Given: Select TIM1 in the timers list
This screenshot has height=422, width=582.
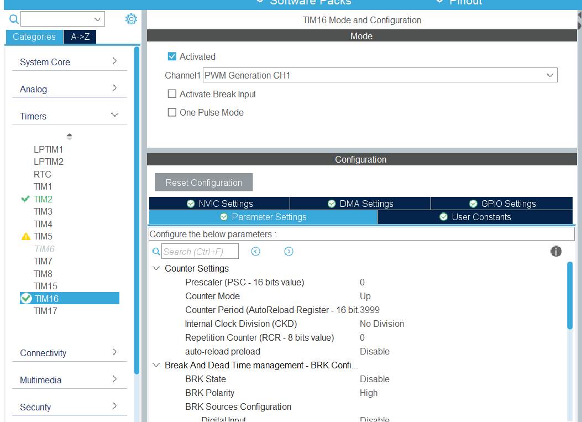Looking at the screenshot, I should [x=43, y=186].
